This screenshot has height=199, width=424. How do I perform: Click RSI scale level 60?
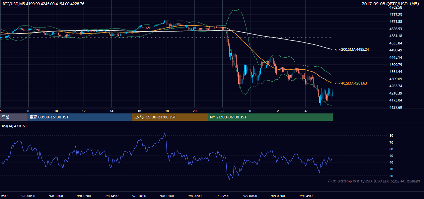[391, 149]
